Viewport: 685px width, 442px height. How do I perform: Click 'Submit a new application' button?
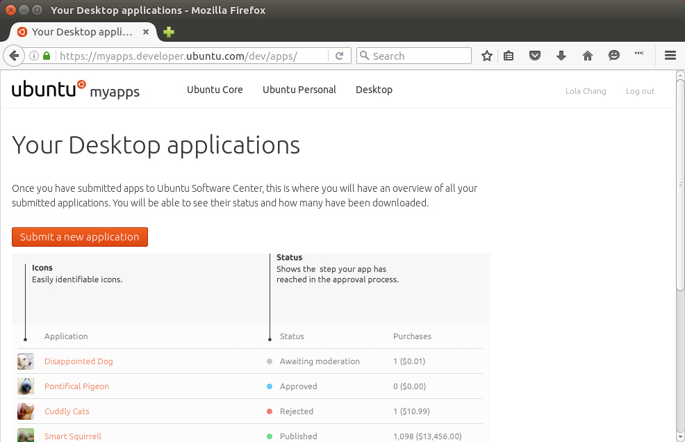click(x=80, y=237)
